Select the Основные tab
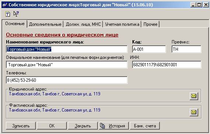 [15, 24]
